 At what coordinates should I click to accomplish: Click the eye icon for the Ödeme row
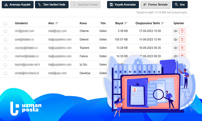[175, 31]
